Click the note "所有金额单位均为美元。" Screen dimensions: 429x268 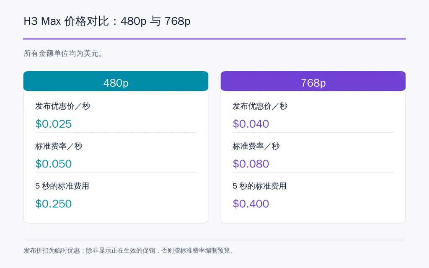tap(63, 53)
